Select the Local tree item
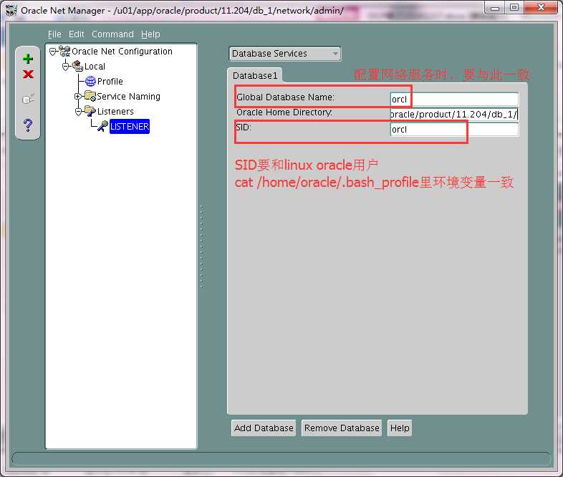Image resolution: width=563 pixels, height=477 pixels. [95, 67]
